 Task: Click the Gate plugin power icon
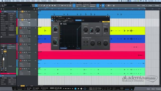point(52,20)
